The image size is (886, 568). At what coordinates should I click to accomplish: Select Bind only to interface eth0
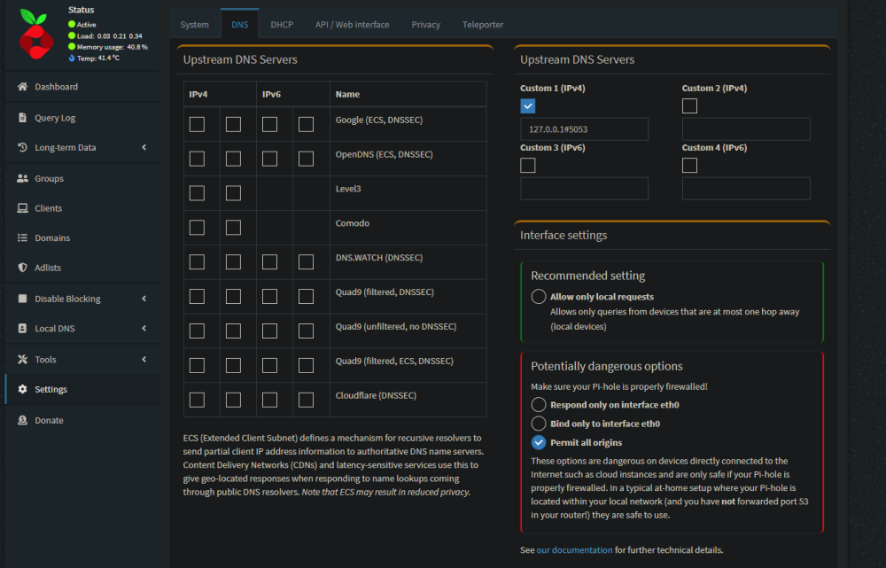coord(539,424)
